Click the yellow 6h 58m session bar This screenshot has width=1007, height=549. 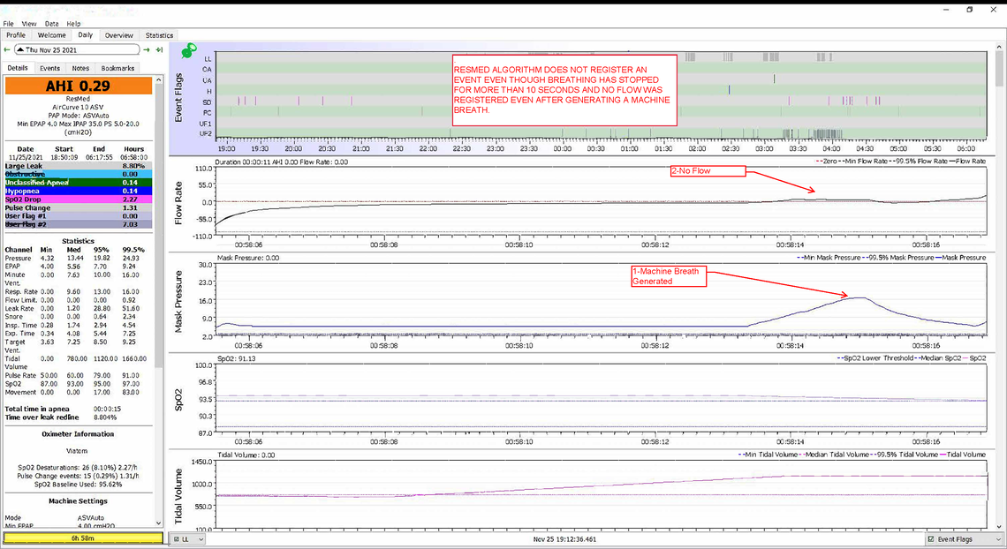coord(82,538)
